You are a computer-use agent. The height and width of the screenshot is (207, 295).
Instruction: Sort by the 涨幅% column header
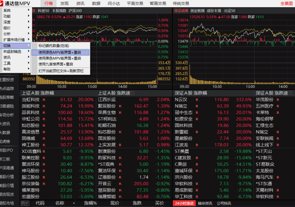90,203
